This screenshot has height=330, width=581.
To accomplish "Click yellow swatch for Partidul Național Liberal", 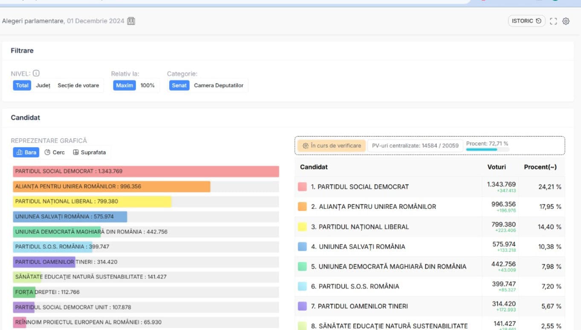I will (x=302, y=227).
